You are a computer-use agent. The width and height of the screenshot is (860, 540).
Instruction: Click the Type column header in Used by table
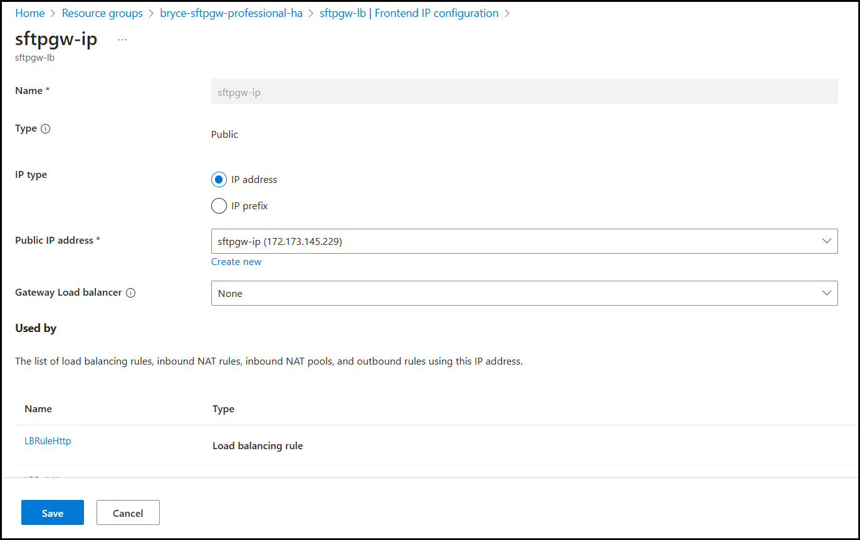pos(223,409)
